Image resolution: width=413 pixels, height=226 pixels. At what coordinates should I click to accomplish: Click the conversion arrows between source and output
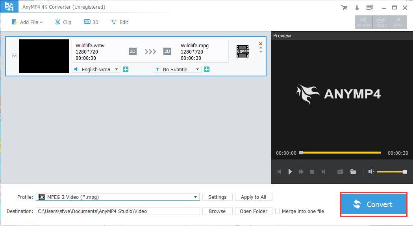(x=150, y=51)
